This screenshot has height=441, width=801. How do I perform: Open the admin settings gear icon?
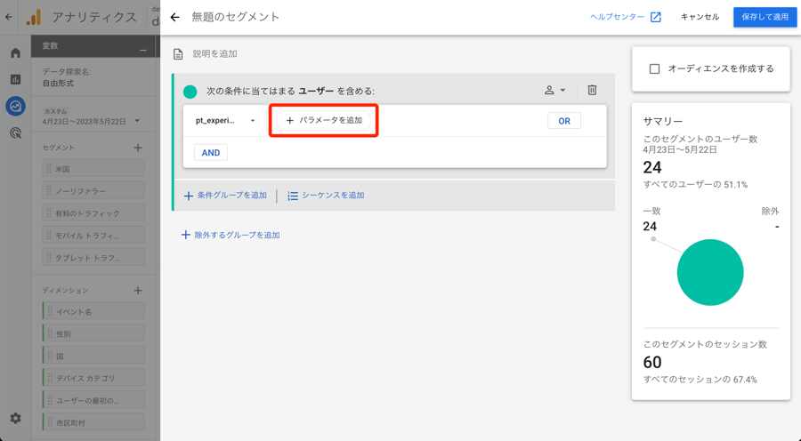15,418
